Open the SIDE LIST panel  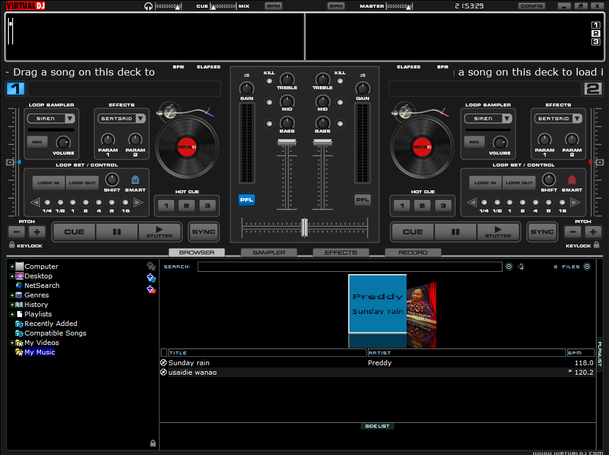[377, 426]
